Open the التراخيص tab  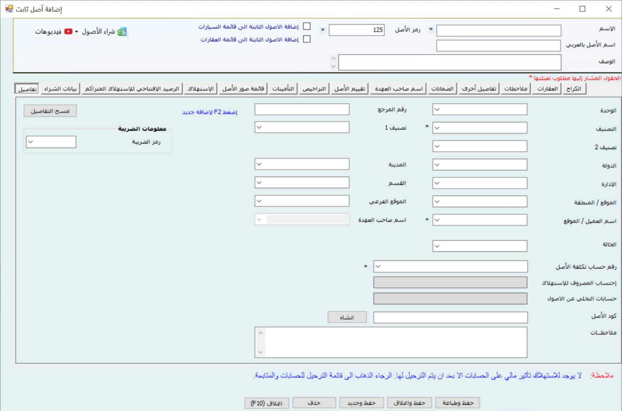coord(314,89)
